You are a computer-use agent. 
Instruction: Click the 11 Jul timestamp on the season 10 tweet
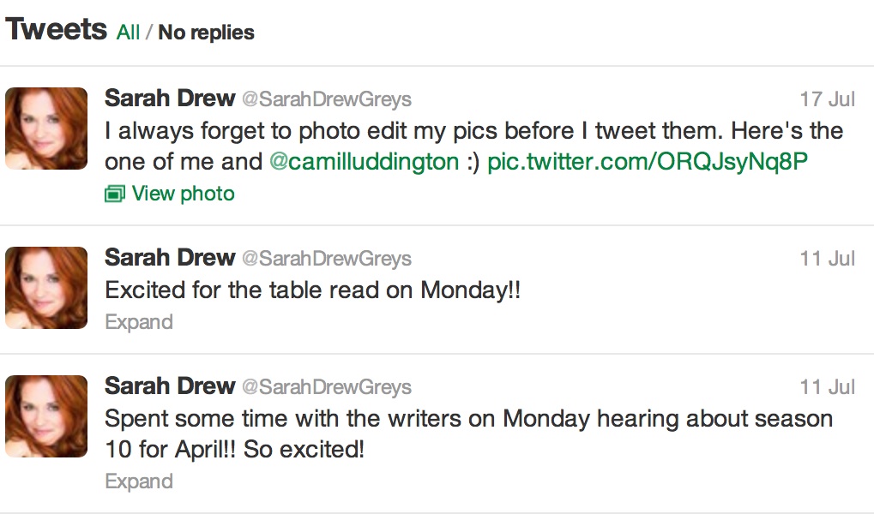[827, 387]
